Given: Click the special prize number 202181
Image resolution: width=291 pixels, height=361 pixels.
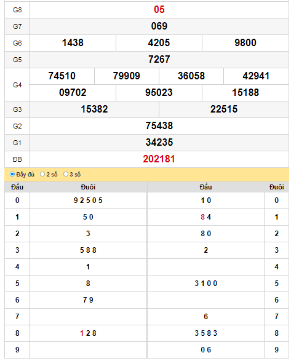Looking at the screenshot, I should point(159,159).
